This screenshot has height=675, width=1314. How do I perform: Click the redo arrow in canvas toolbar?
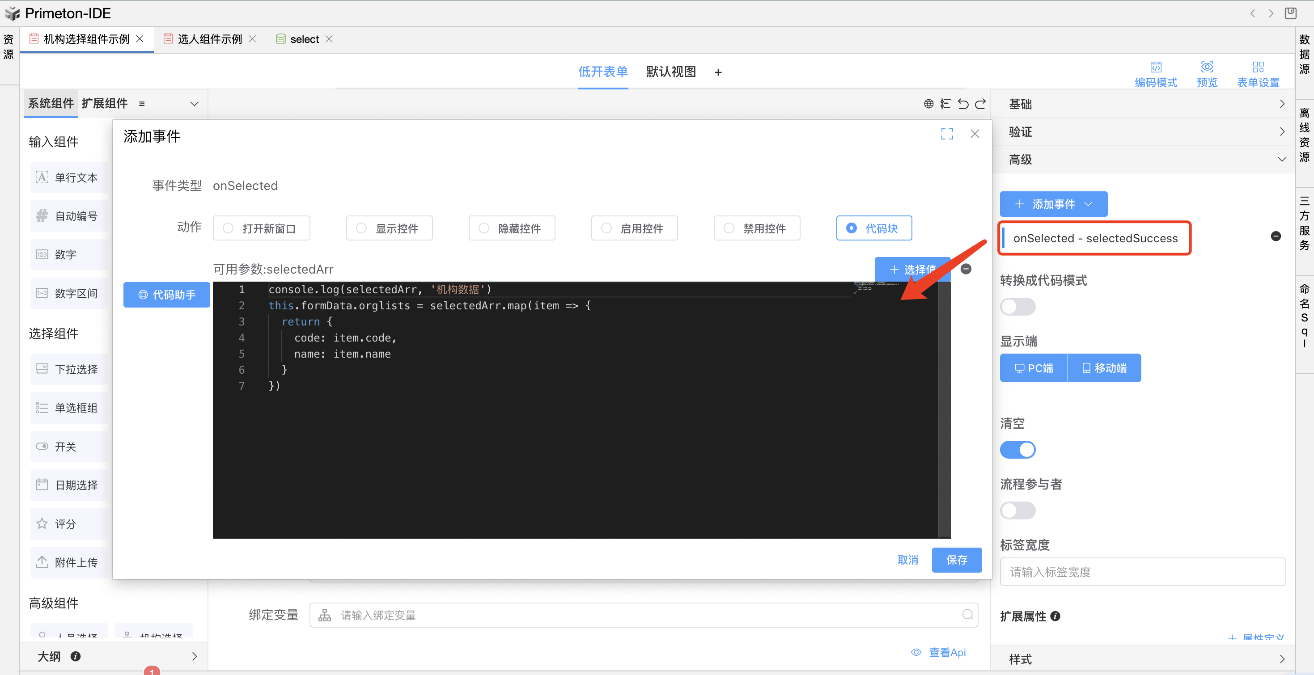coord(980,104)
